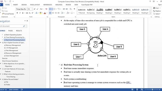This screenshot has height=91, width=162.
Task: Apply the Heading 1 style
Action: 100,11
